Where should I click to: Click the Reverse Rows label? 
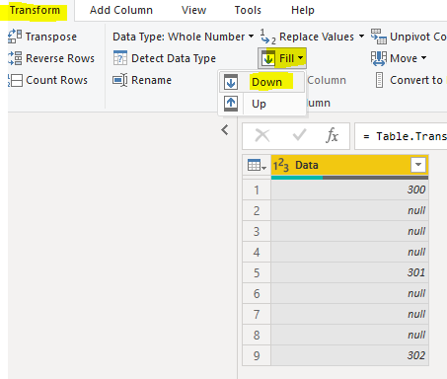pos(60,58)
